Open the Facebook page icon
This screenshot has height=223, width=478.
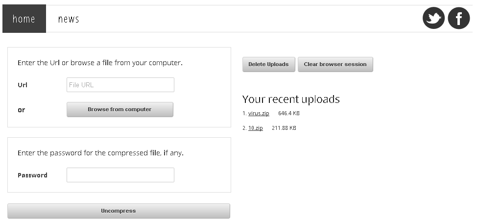[459, 19]
